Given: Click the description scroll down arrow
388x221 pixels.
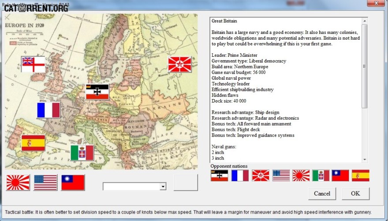Looking at the screenshot, I should [365, 159].
